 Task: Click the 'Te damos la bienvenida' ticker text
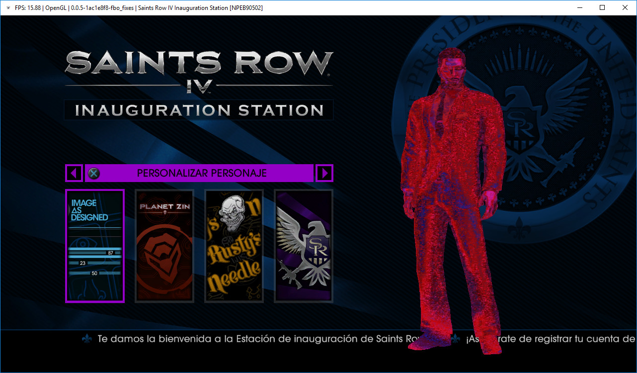259,339
